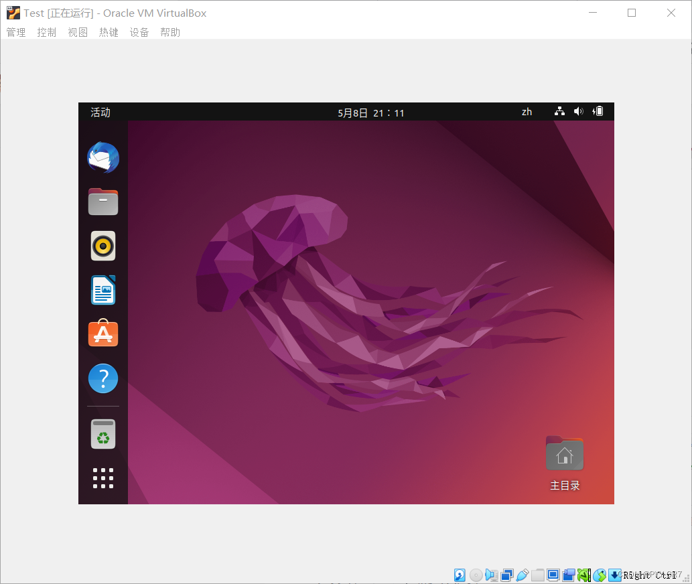Click the Right Ctrl host key label
This screenshot has height=584, width=692.
pos(648,575)
